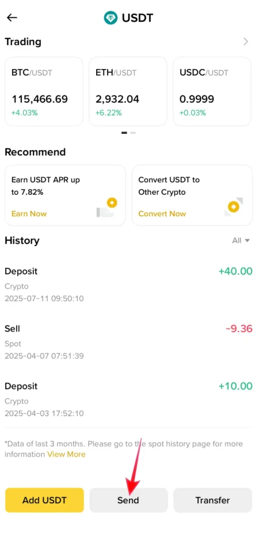Select the BTC/USDT trading pair card
The image size is (263, 533).
44,92
